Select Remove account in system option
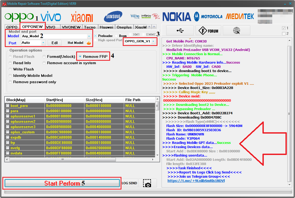The width and height of the screenshot is (295, 198). (69, 63)
